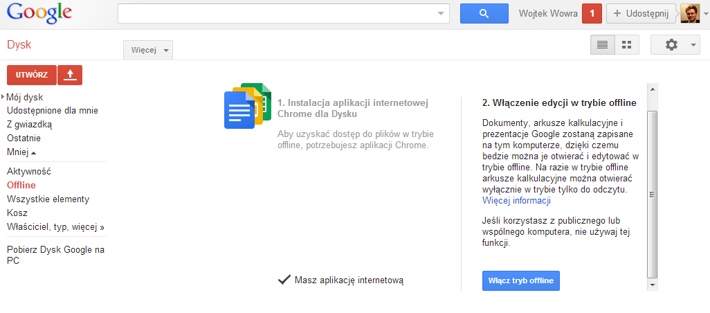This screenshot has height=313, width=710.
Task: Open the Więcej dropdown
Action: [x=148, y=51]
